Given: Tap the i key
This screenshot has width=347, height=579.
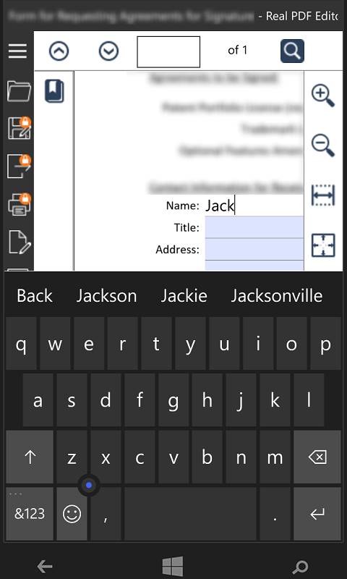Looking at the screenshot, I should 258,343.
